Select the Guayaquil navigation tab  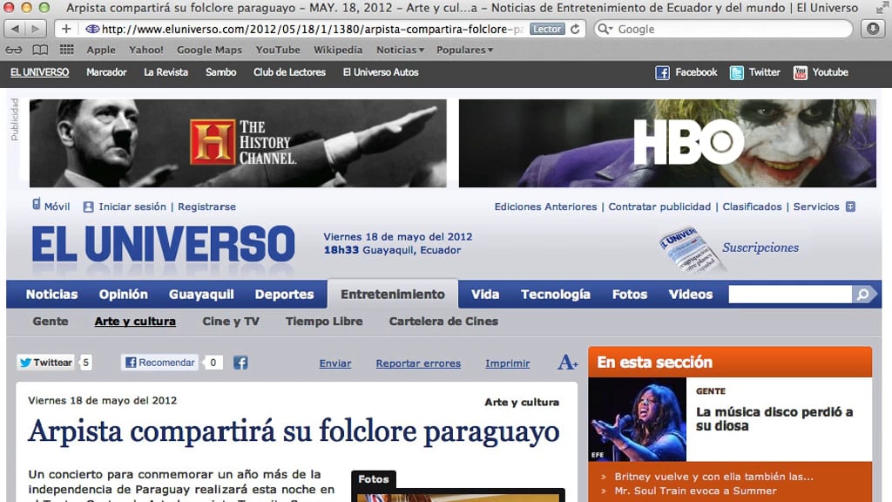point(201,295)
